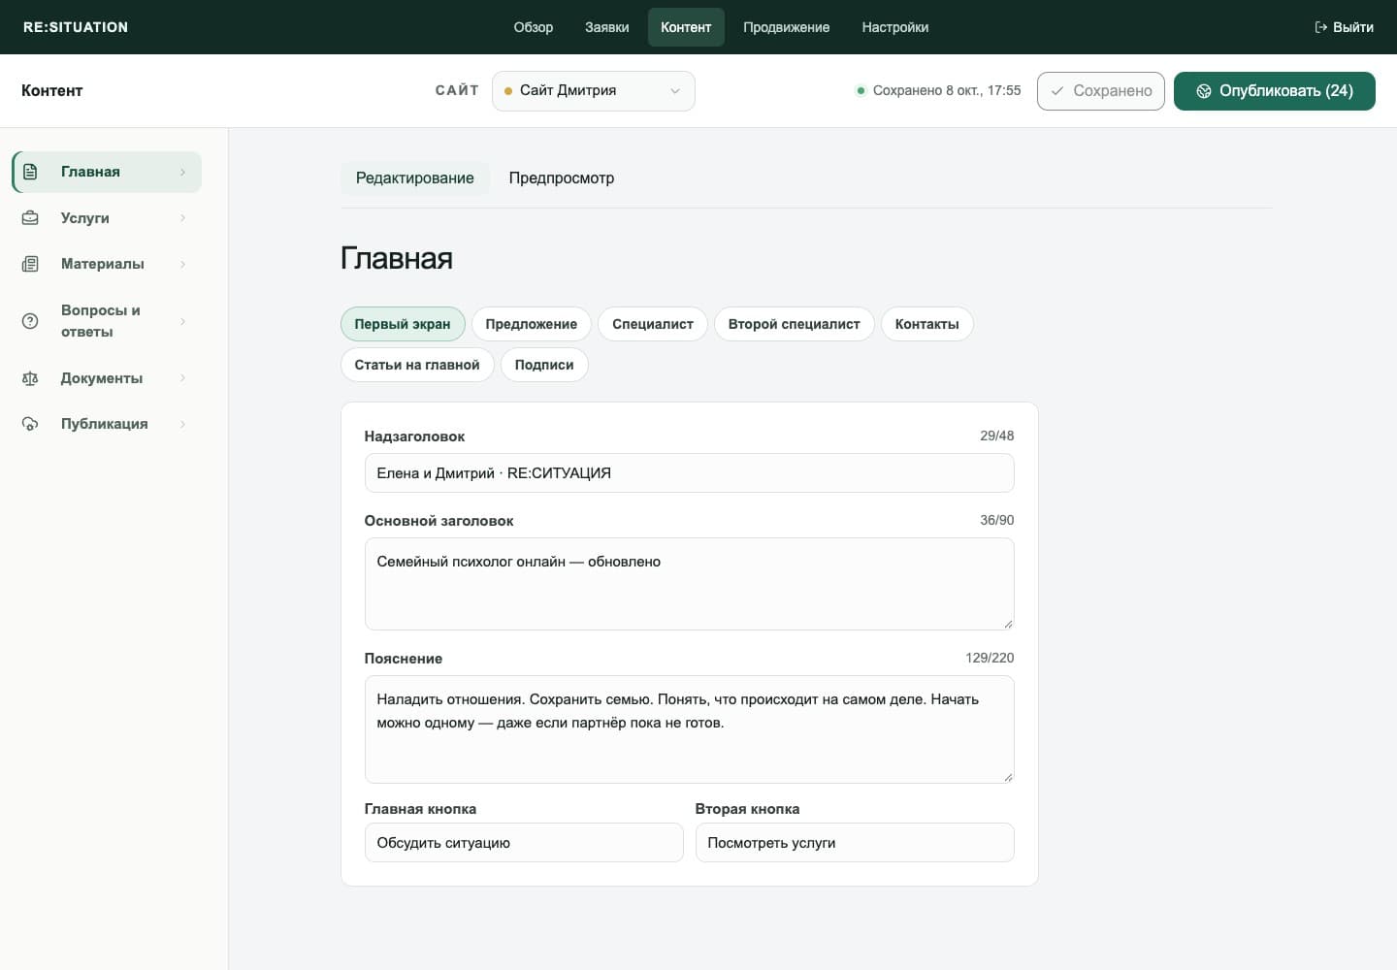This screenshot has height=970, width=1397.
Task: Select the Первый экран section chip
Action: tap(403, 324)
